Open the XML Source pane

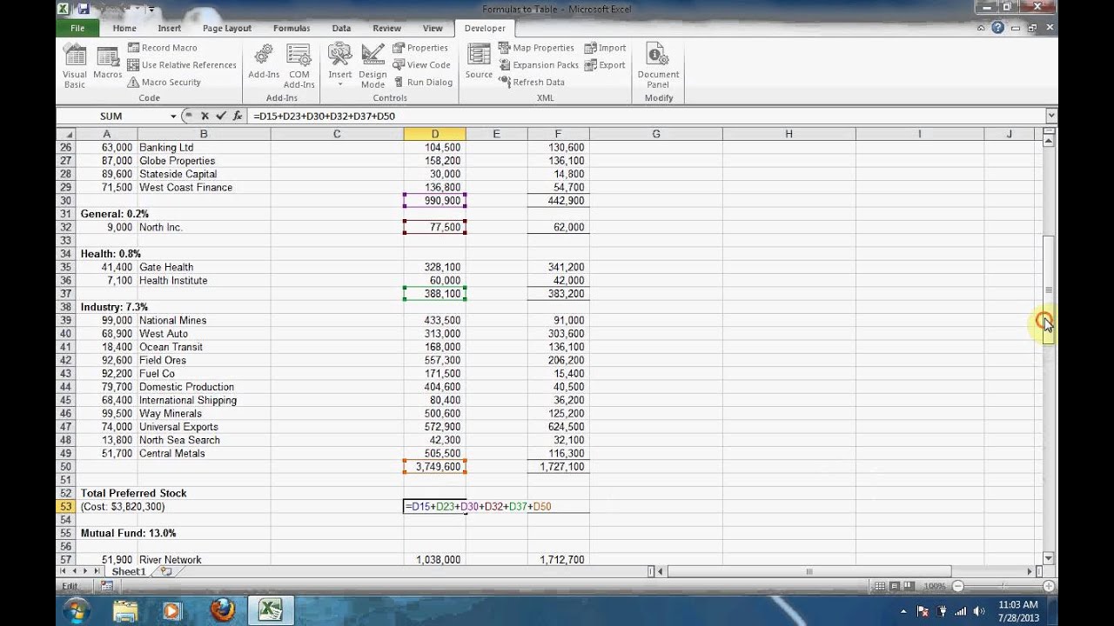pyautogui.click(x=479, y=63)
